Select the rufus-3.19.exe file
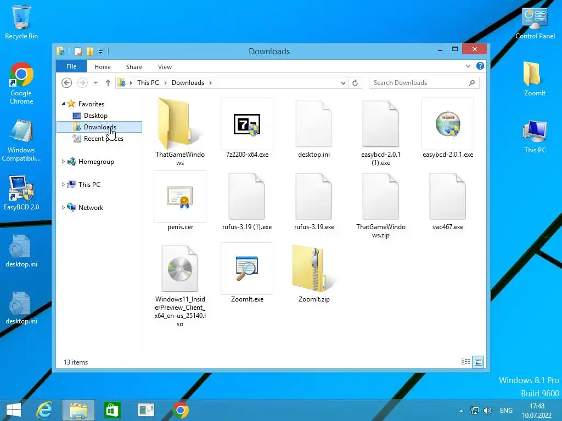 coord(314,201)
